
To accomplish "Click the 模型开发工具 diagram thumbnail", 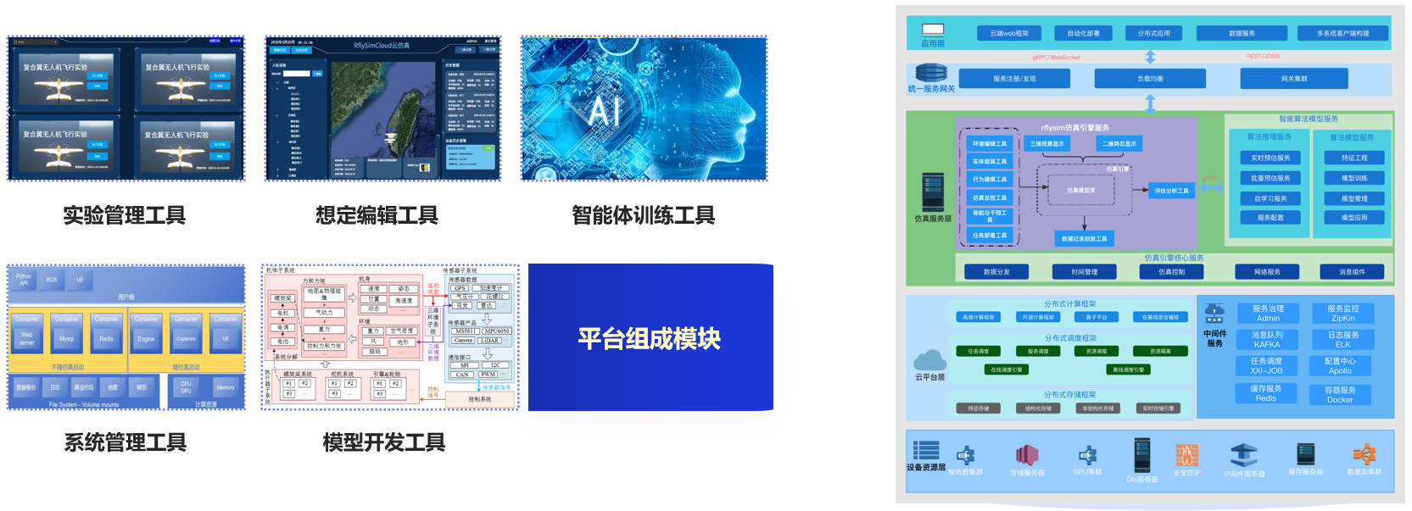I will click(390, 336).
